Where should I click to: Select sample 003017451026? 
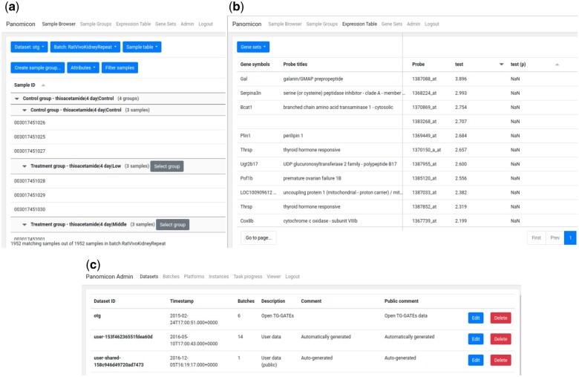pyautogui.click(x=30, y=122)
